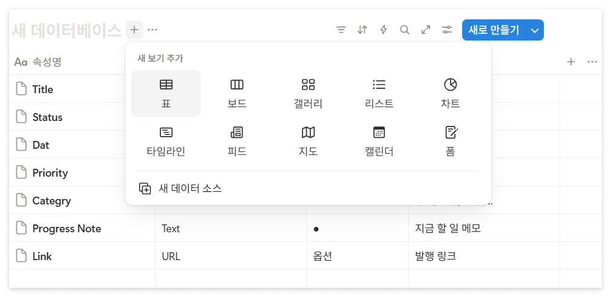This screenshot has height=297, width=611.
Task: Select the 보드 board view
Action: tap(237, 93)
